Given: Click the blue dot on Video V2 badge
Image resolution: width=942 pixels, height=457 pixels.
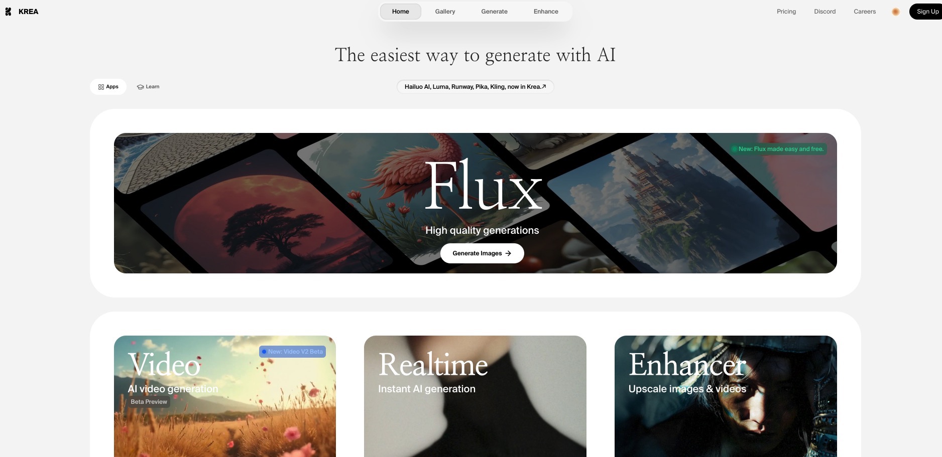Looking at the screenshot, I should (x=264, y=352).
